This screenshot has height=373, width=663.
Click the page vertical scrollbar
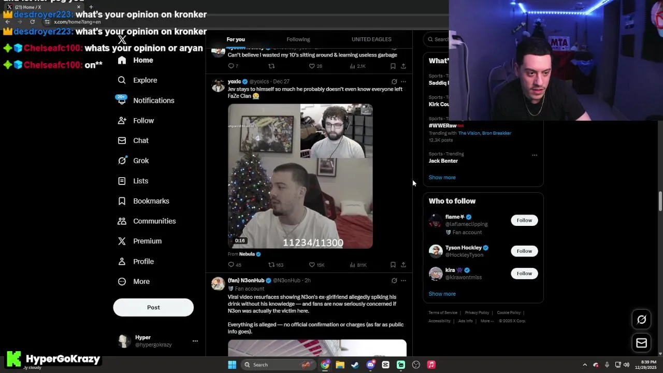[x=660, y=201]
